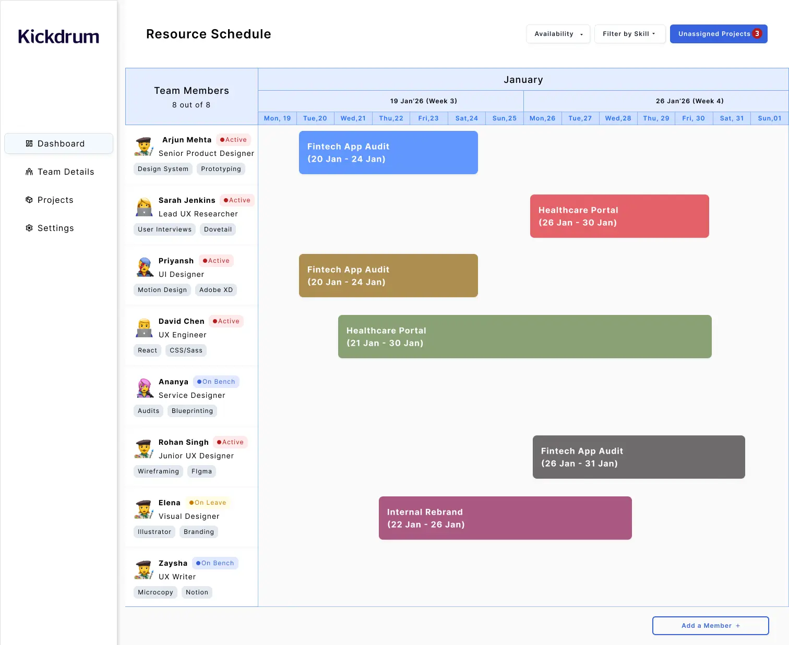Open the Availability dropdown
This screenshot has width=789, height=645.
(558, 33)
